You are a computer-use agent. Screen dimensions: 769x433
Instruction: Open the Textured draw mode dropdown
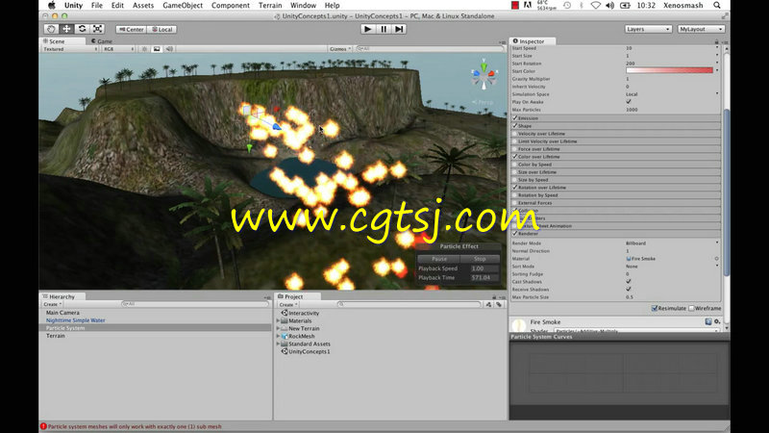[x=69, y=49]
